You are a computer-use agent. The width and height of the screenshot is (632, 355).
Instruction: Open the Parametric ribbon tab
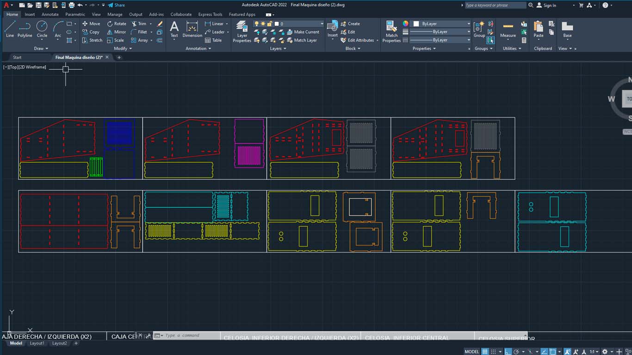[75, 14]
